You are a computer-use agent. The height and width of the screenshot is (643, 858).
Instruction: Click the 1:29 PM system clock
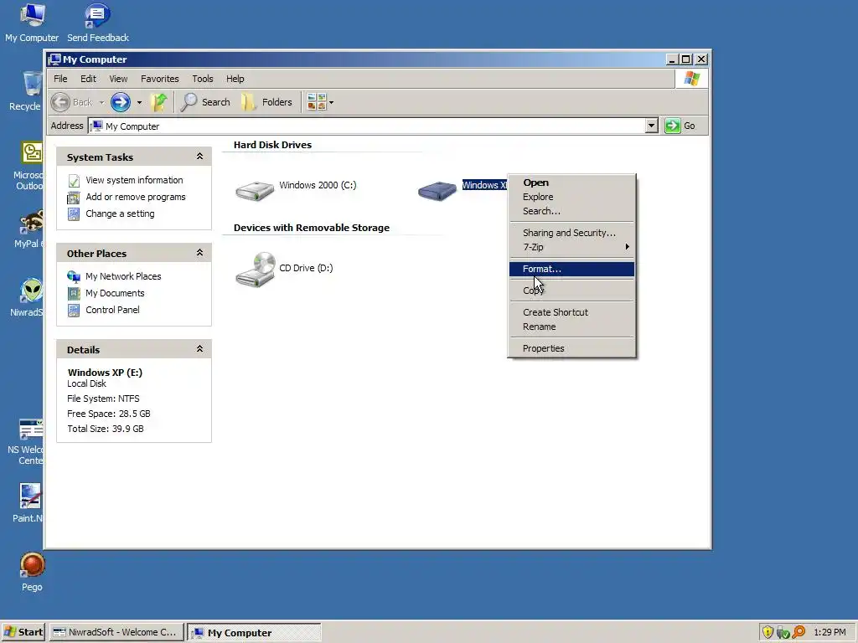[830, 632]
